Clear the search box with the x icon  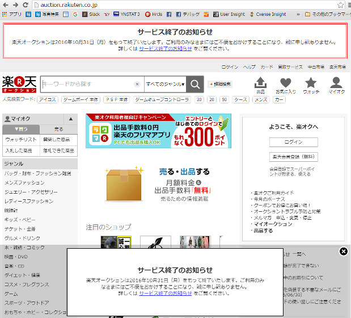coord(137,84)
